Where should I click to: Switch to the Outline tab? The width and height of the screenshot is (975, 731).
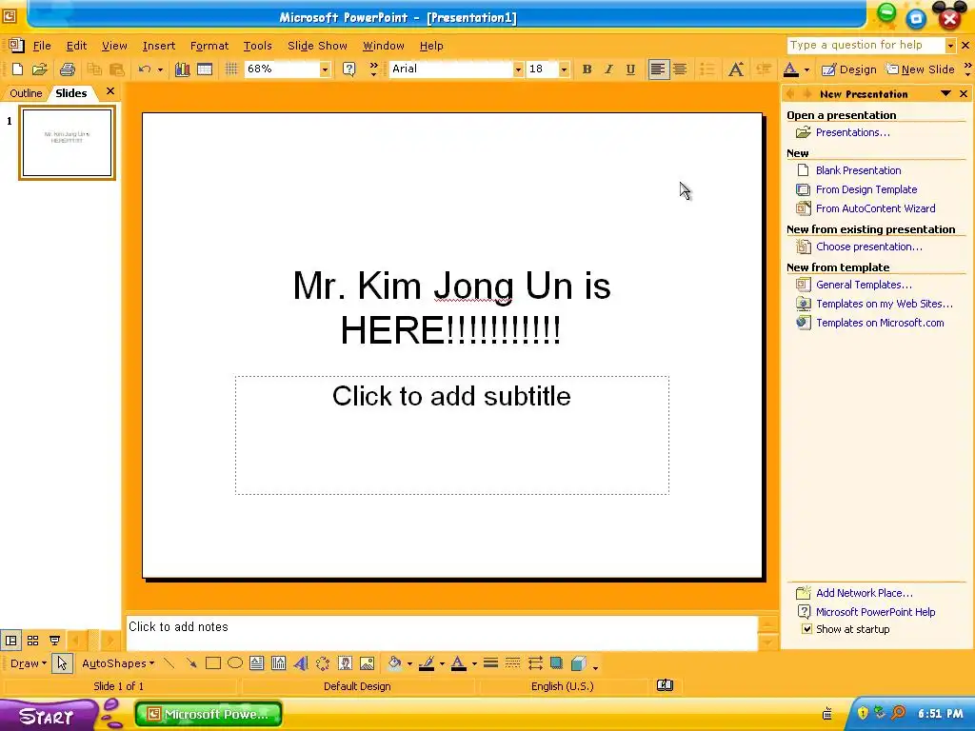26,93
